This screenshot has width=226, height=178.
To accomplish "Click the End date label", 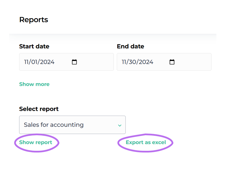I will [x=130, y=46].
